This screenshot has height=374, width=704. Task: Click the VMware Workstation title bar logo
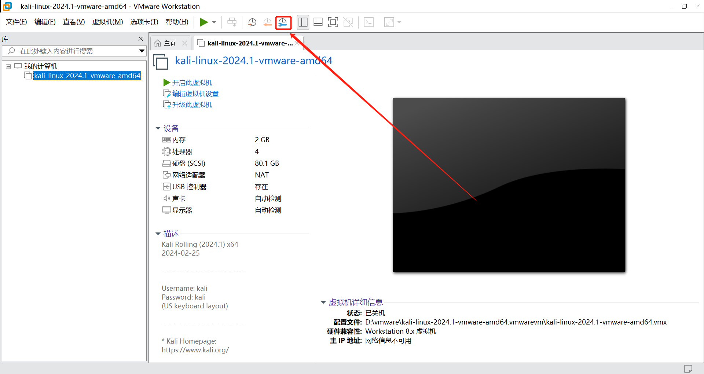7,6
